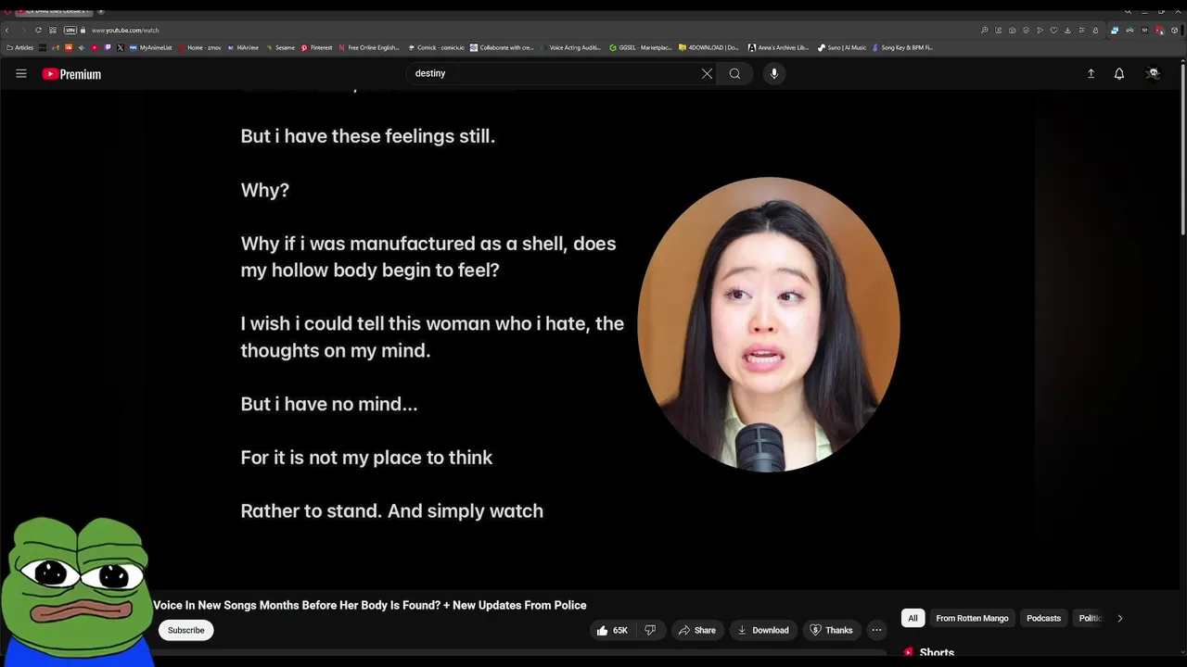1187x667 pixels.
Task: Open the Twitch bookmark icon
Action: coord(107,47)
